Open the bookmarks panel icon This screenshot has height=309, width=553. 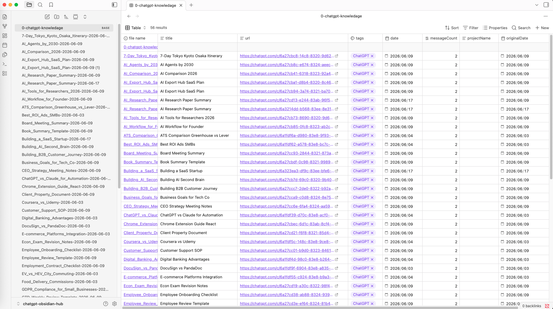pos(51,5)
